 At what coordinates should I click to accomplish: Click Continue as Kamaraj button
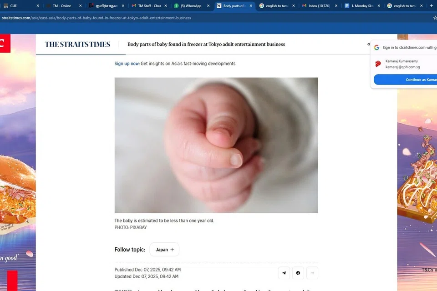pyautogui.click(x=406, y=80)
